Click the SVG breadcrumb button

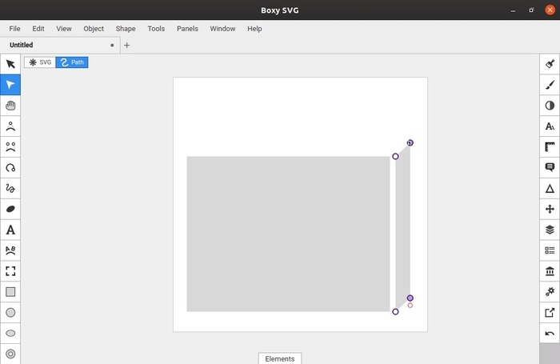[x=40, y=62]
